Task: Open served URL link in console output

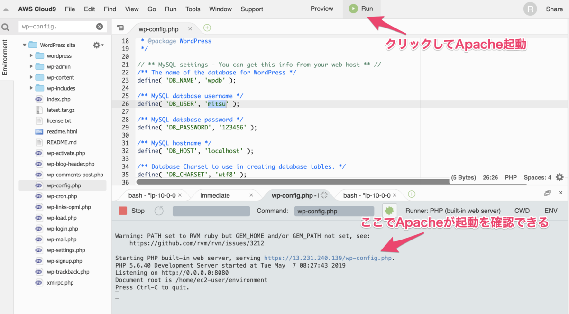Action: coord(329,258)
